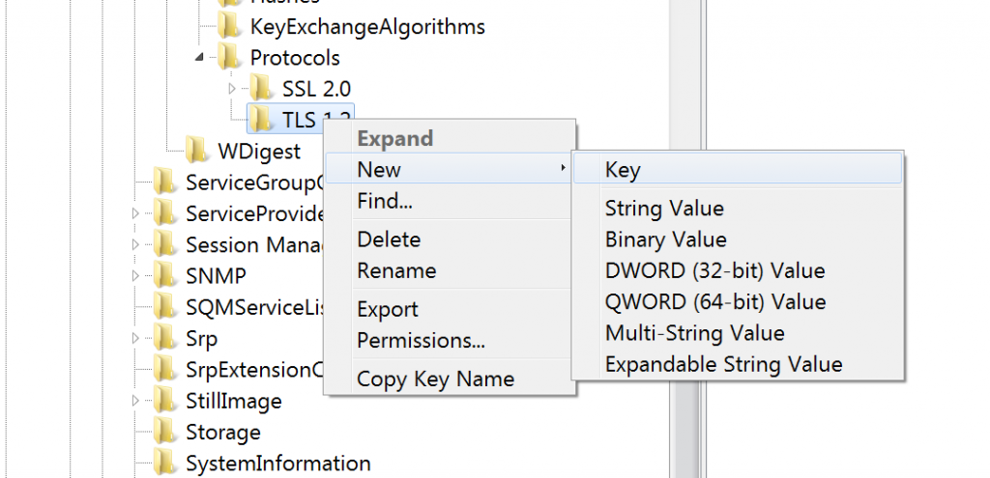Expand the Session Manager tree node
Viewport: 990px width, 478px height.
click(135, 245)
